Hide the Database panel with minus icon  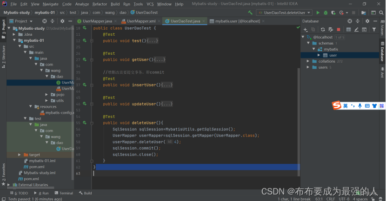point(375,21)
